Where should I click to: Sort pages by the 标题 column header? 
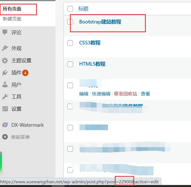coord(84,9)
